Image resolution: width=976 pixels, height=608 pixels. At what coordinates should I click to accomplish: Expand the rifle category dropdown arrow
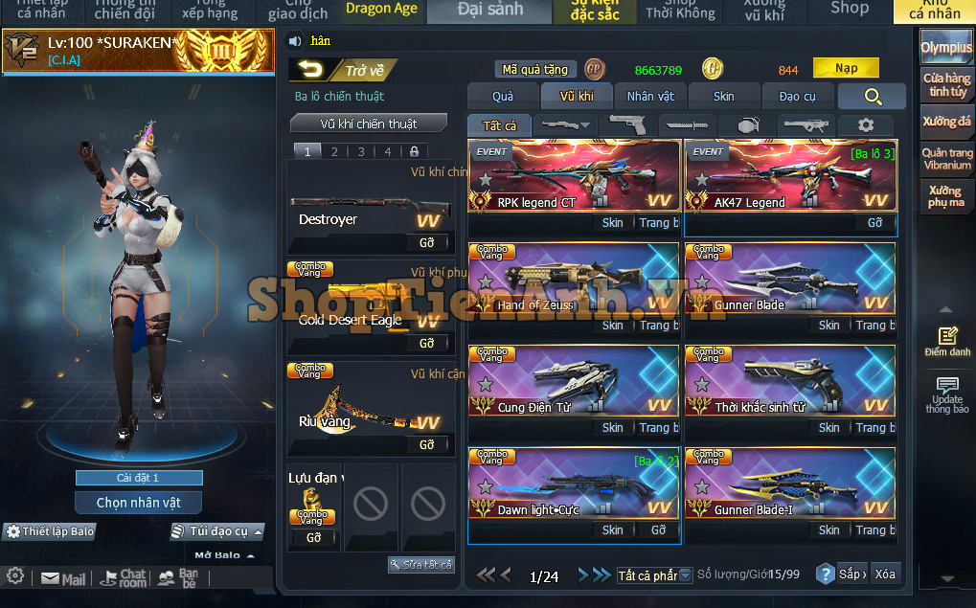click(x=585, y=125)
